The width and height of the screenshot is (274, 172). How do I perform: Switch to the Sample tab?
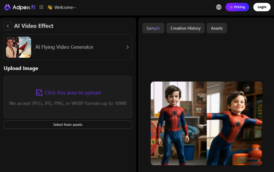click(x=153, y=28)
